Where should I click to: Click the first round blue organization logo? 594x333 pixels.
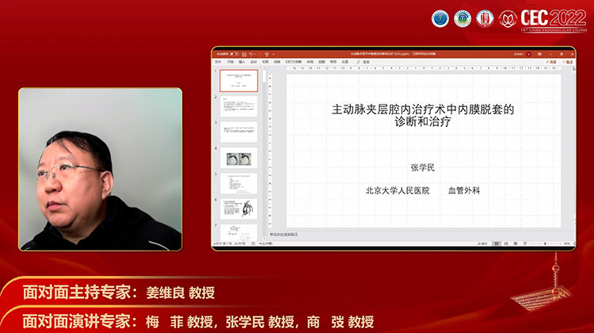coord(440,18)
